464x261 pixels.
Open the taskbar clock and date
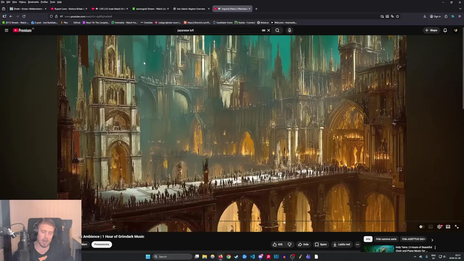455,257
